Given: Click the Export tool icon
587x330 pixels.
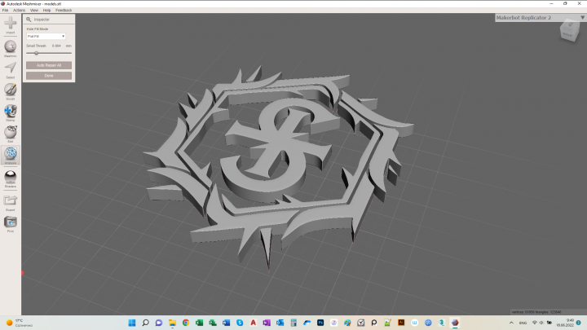Looking at the screenshot, I should 11,202.
